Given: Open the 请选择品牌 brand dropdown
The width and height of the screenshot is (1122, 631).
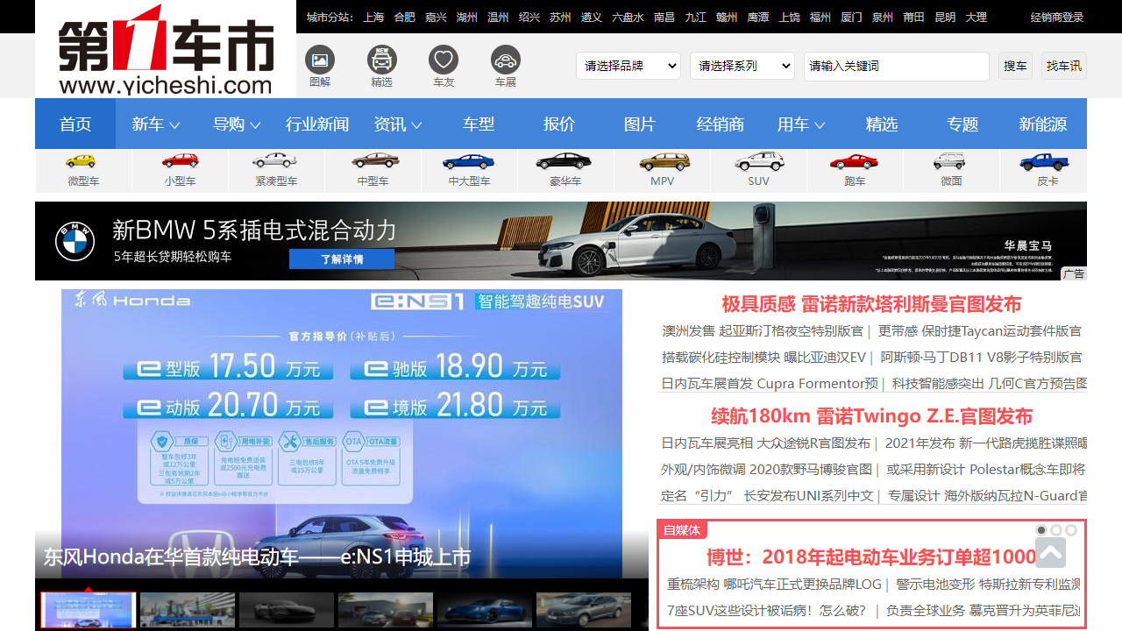Looking at the screenshot, I should coord(628,66).
